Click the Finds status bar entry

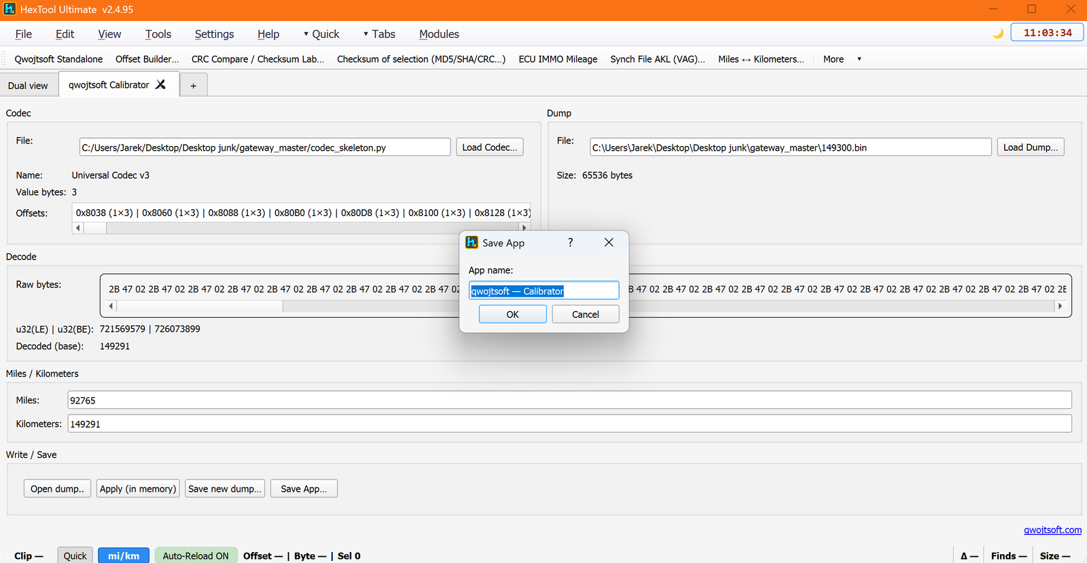1009,556
